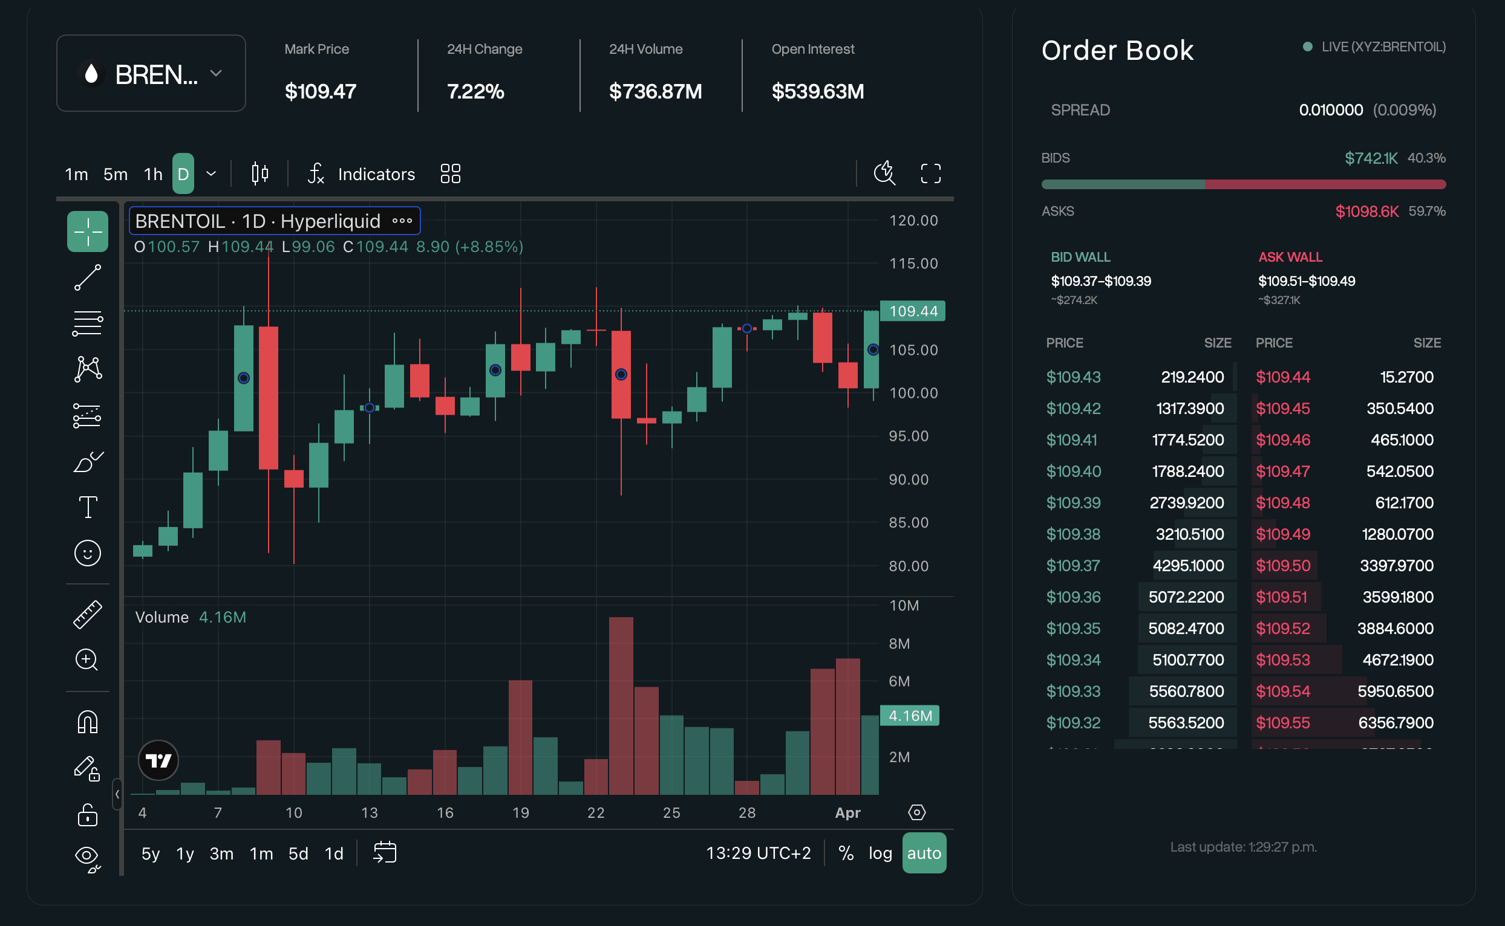
Task: Open the go-to-date calendar icon
Action: 385,852
